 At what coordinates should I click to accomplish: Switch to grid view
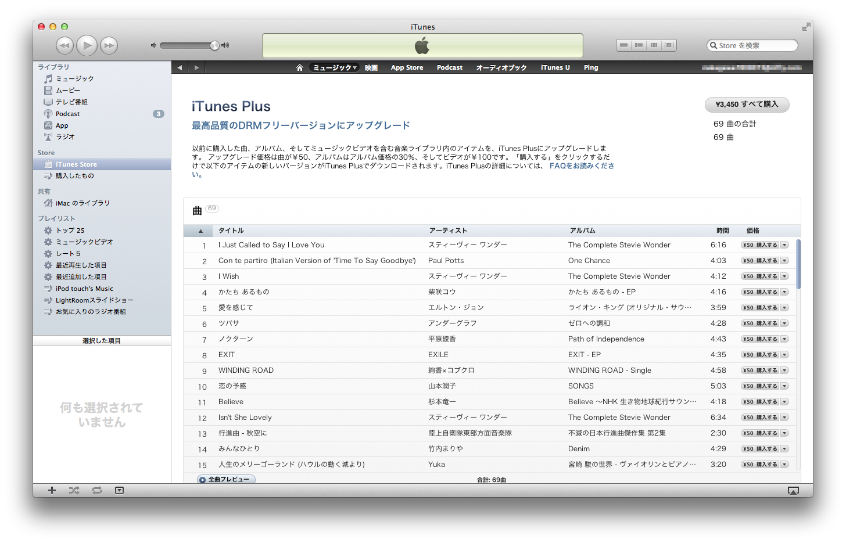coord(654,45)
